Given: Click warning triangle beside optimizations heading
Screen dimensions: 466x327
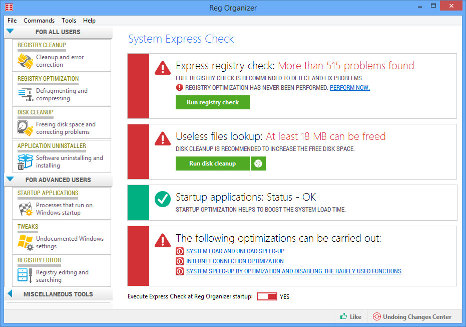Looking at the screenshot, I should point(163,240).
